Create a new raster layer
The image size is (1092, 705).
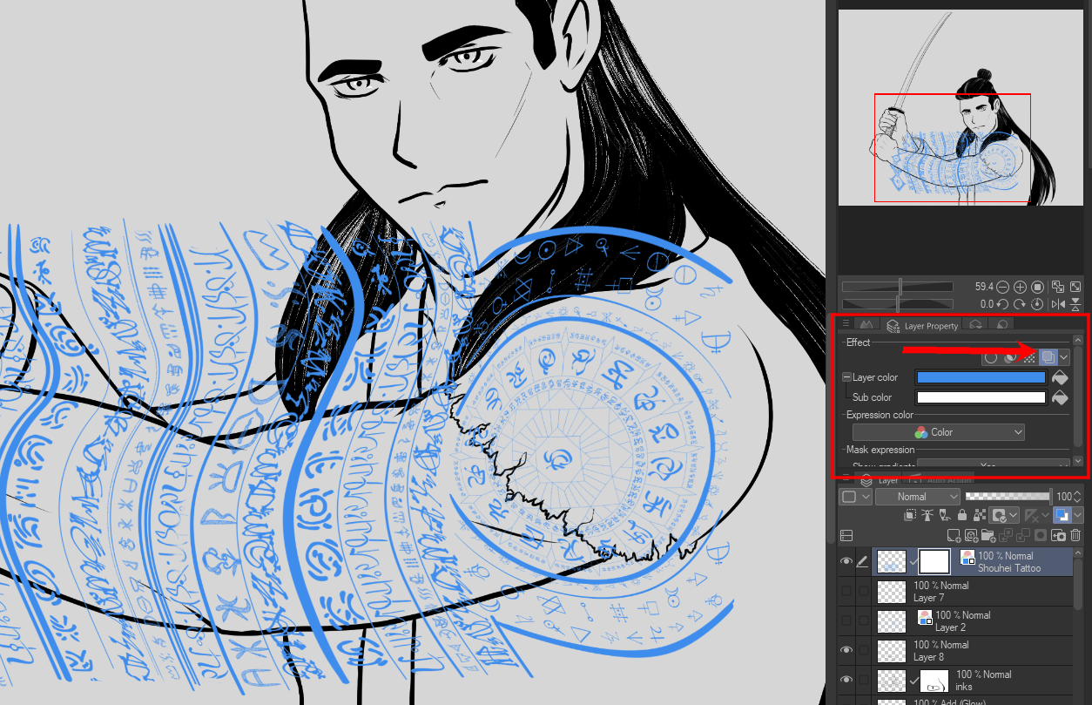(x=954, y=535)
